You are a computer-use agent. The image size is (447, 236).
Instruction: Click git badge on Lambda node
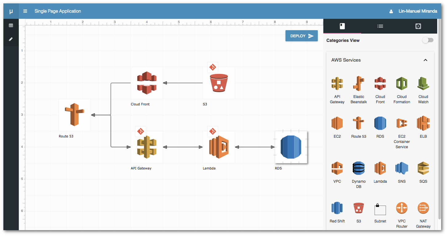pyautogui.click(x=213, y=131)
